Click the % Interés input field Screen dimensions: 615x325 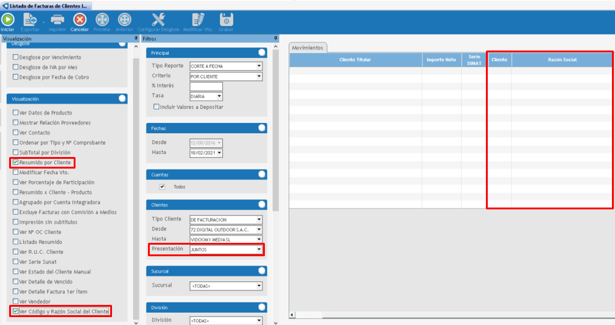[x=206, y=86]
